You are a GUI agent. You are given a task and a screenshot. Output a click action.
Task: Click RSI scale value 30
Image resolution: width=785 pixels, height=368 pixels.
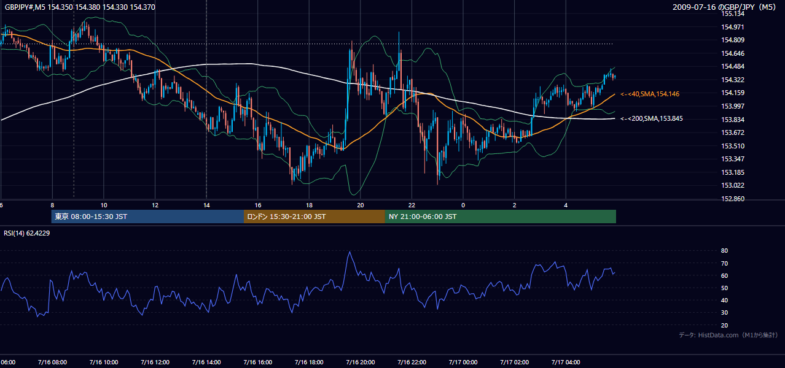coord(724,313)
